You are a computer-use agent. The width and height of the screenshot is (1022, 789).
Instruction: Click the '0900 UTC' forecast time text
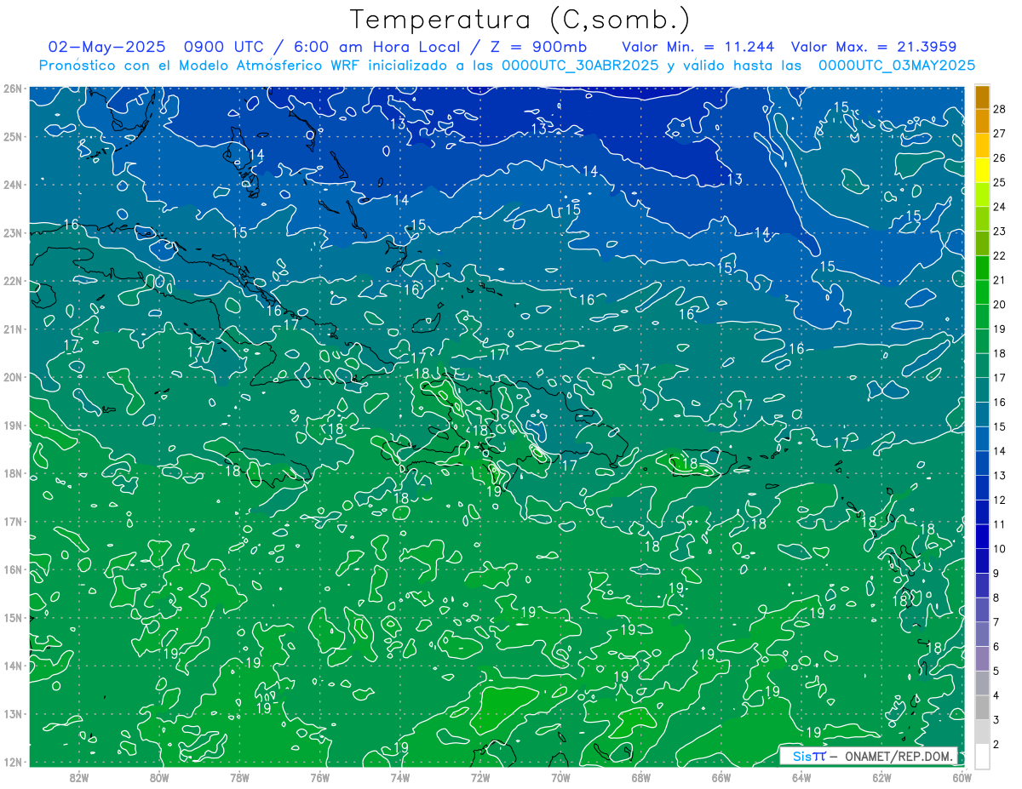[x=223, y=47]
